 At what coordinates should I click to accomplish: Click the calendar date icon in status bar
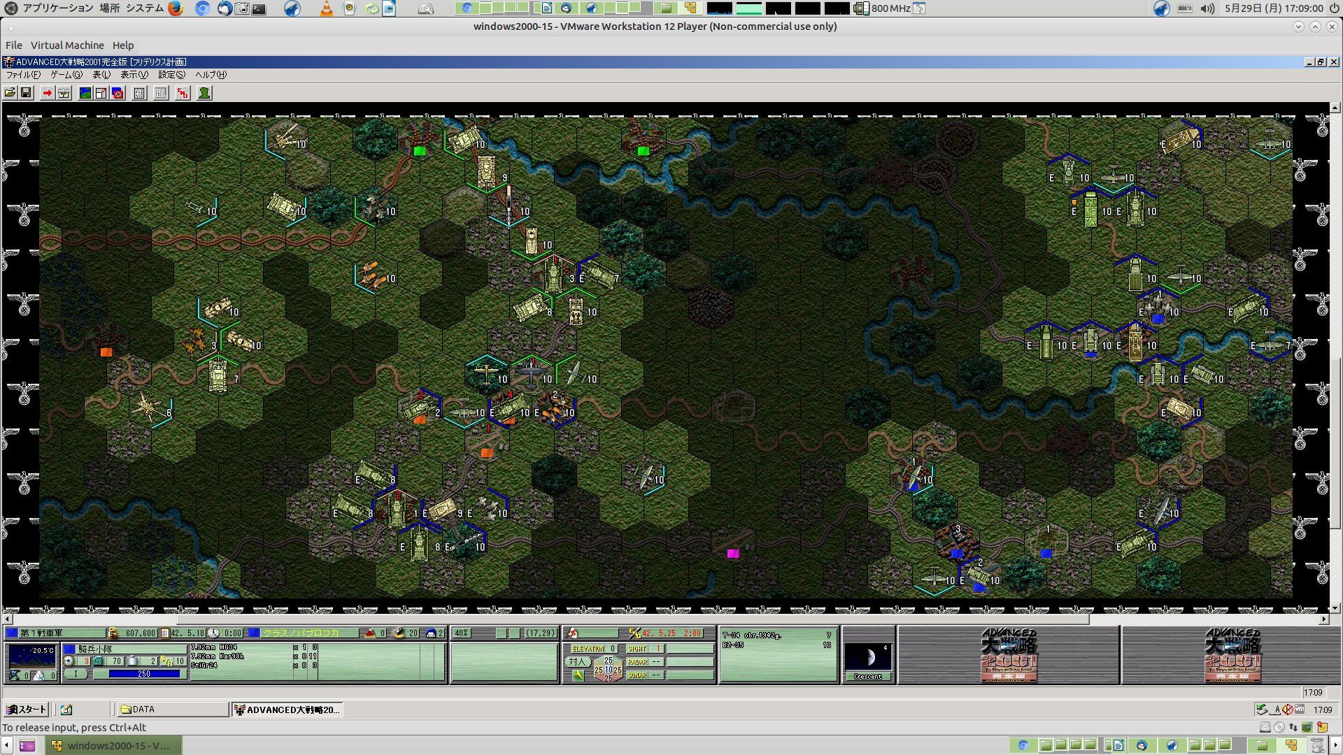[x=165, y=633]
